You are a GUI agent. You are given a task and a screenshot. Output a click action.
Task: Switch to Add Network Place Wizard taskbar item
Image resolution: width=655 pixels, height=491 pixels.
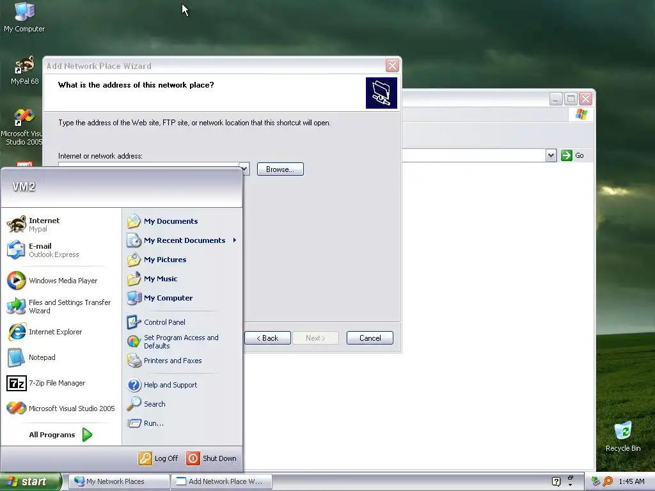[x=222, y=481]
